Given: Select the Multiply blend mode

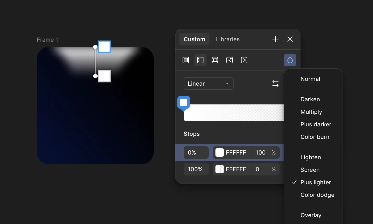Looking at the screenshot, I should [x=311, y=112].
